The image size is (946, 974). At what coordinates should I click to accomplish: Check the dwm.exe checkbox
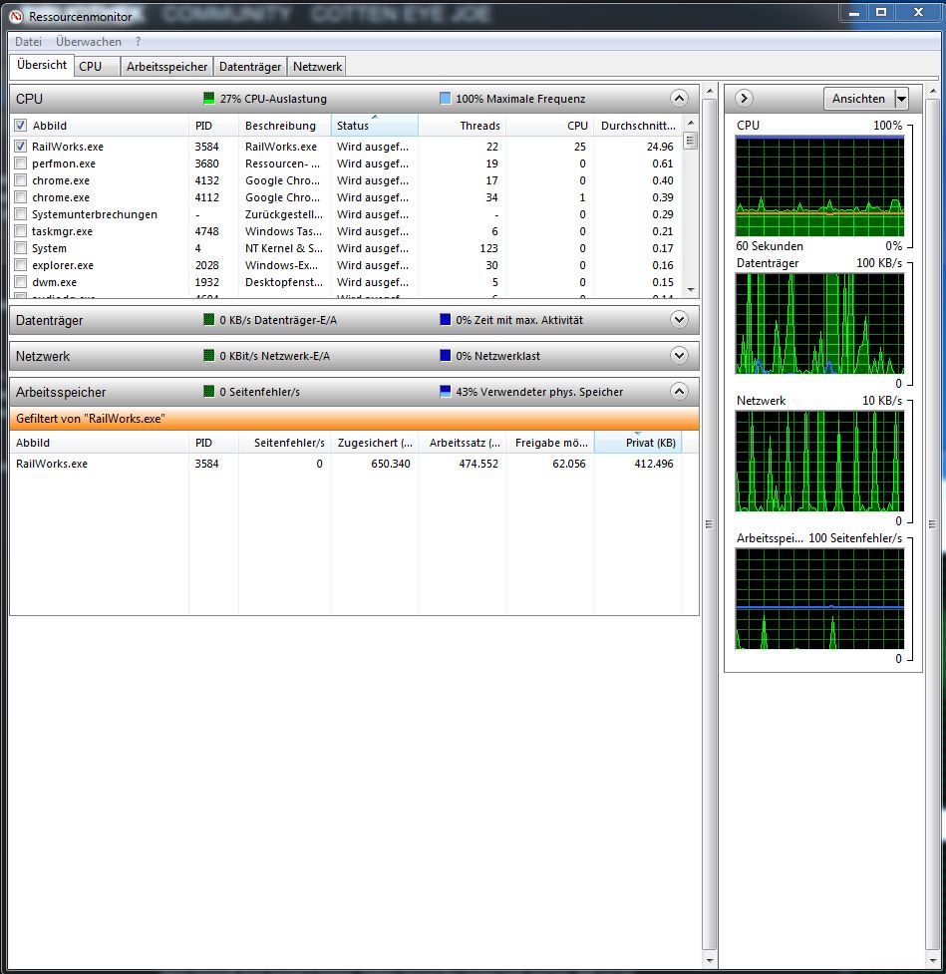coord(21,282)
